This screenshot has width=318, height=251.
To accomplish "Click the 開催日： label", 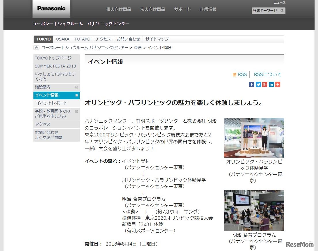I will (94, 244).
